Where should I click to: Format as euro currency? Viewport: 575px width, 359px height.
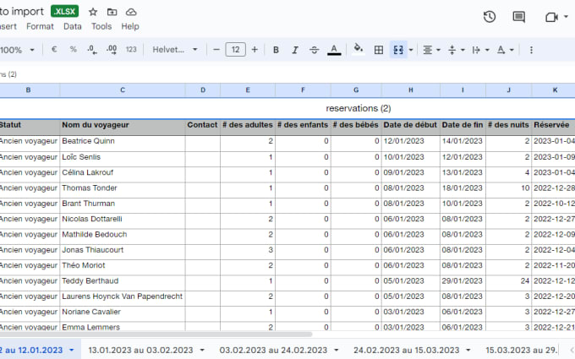click(x=54, y=50)
